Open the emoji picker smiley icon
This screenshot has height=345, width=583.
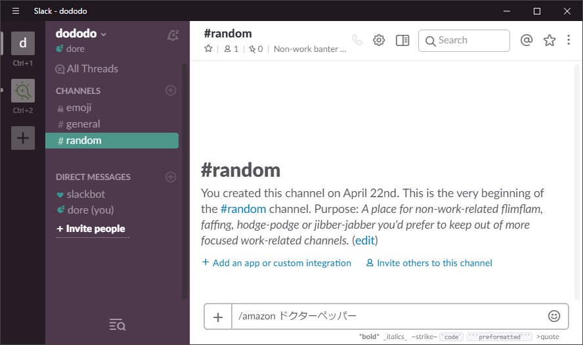(554, 316)
